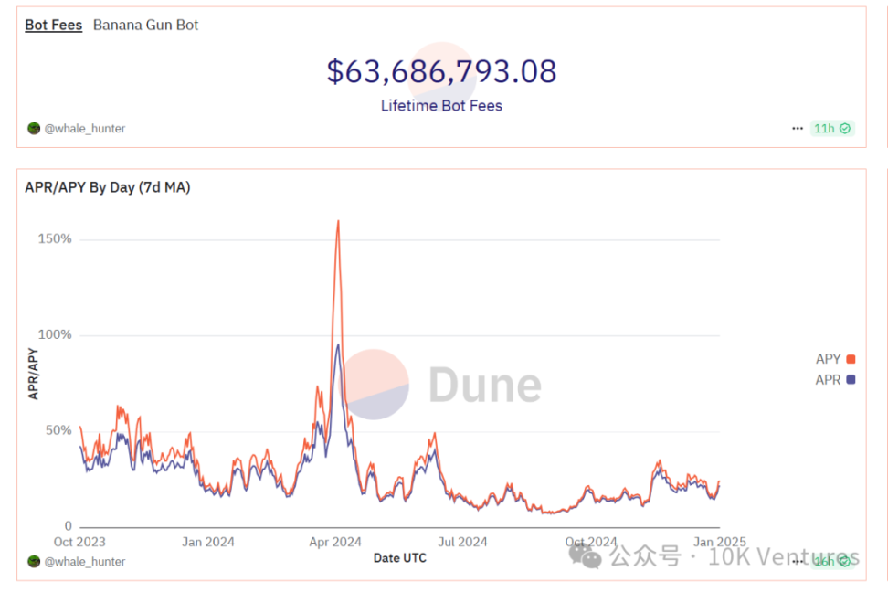Click the Jan 2024 x-axis label
The image size is (888, 592).
208,542
